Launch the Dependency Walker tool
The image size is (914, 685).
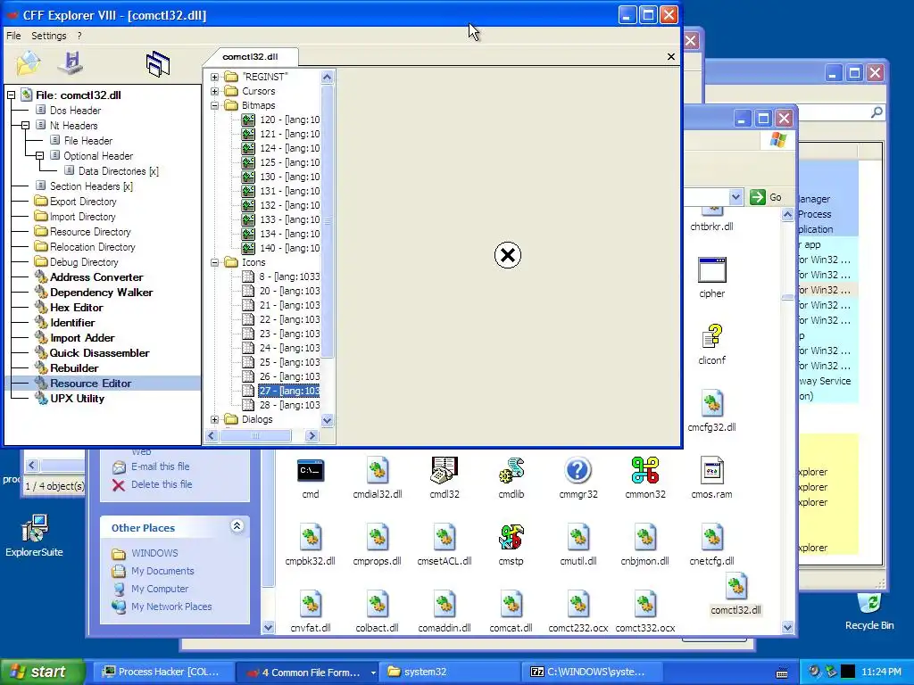pos(102,292)
